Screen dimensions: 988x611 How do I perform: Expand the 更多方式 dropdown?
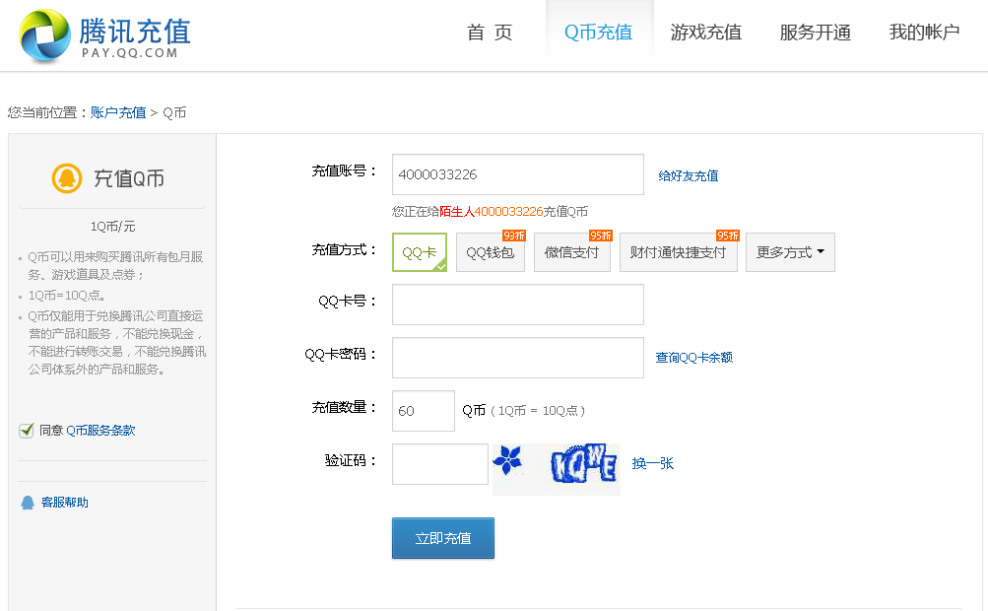tap(790, 252)
